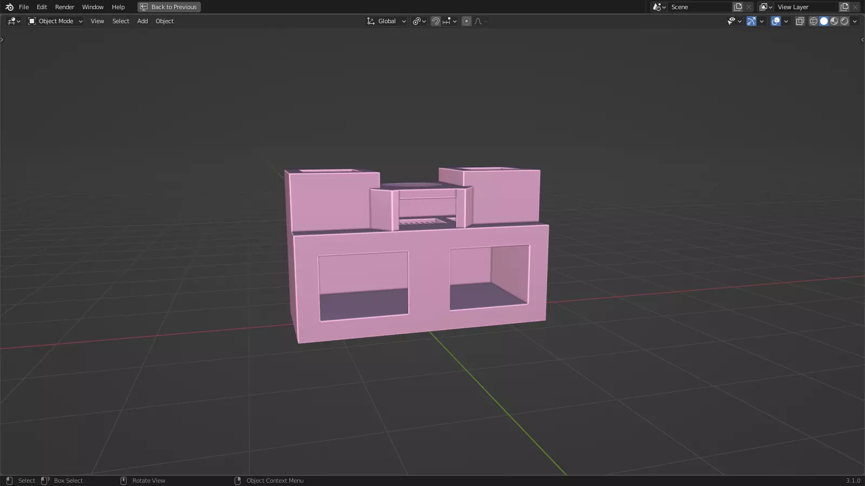Click the Box Select status hint
Viewport: 865px width, 486px height.
68,481
